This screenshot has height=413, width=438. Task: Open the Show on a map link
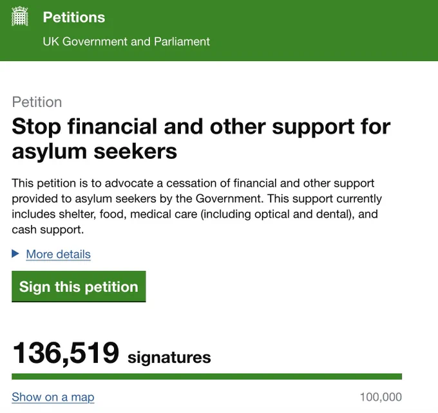[x=53, y=397]
